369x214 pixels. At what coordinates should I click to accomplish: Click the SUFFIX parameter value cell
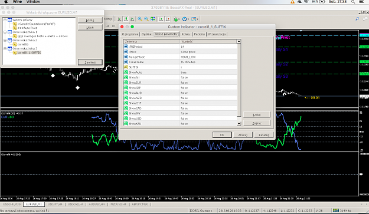click(x=208, y=67)
